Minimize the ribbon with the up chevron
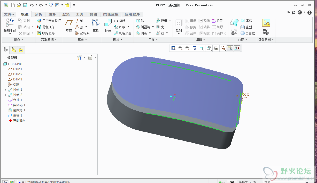The image size is (317, 183). click(x=288, y=12)
